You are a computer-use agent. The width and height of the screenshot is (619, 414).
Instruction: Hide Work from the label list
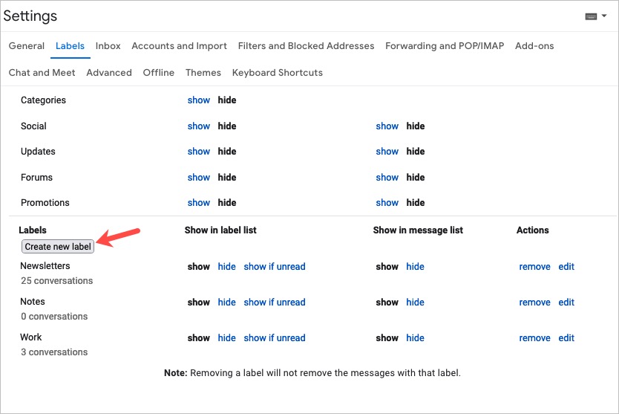(226, 338)
